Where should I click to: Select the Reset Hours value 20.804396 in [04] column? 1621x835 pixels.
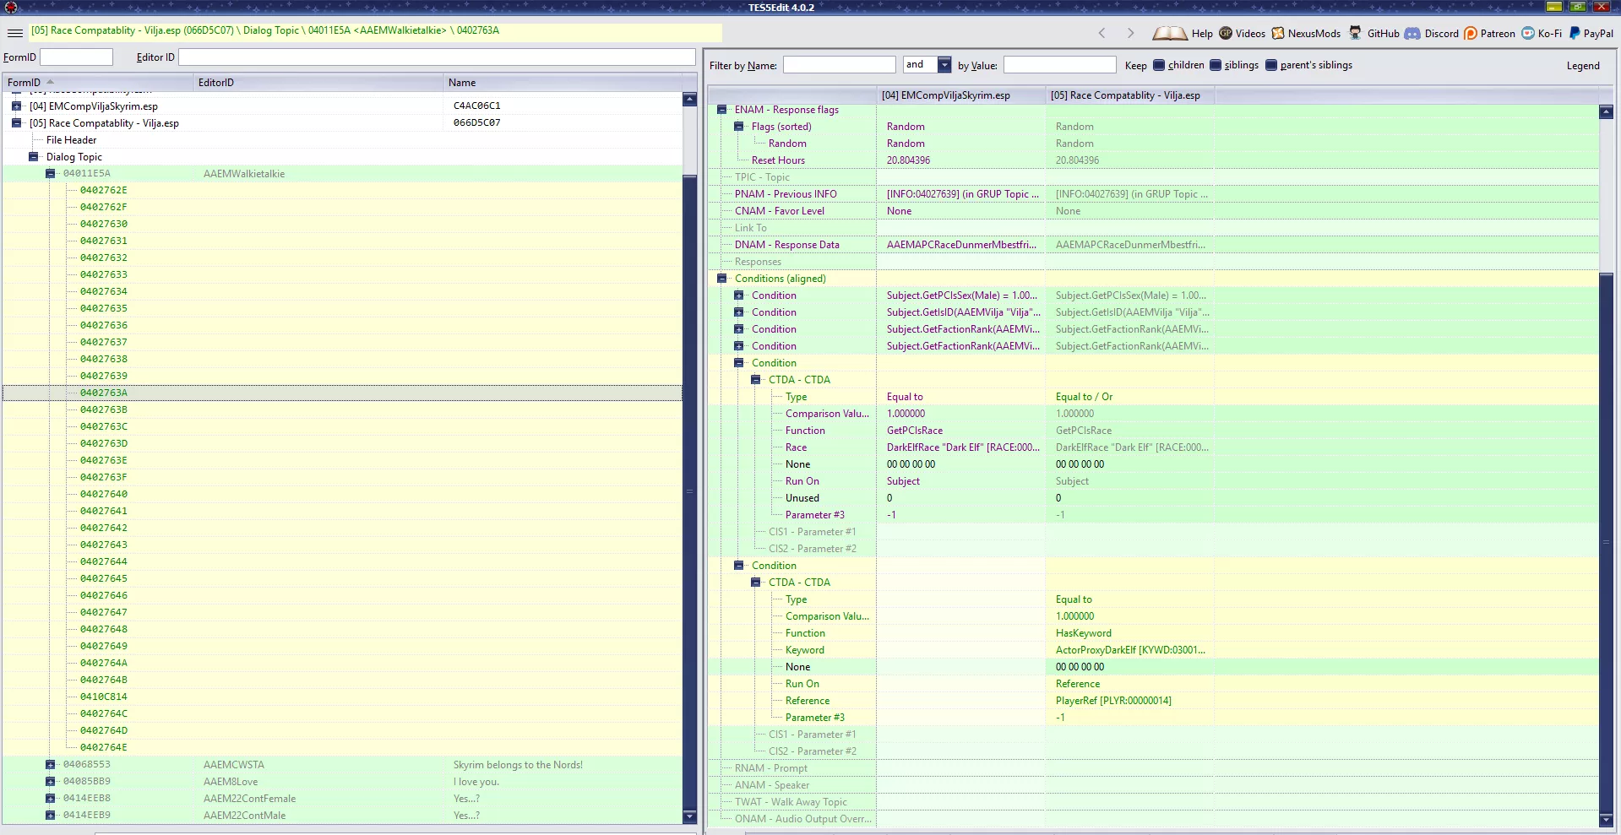[x=908, y=160]
